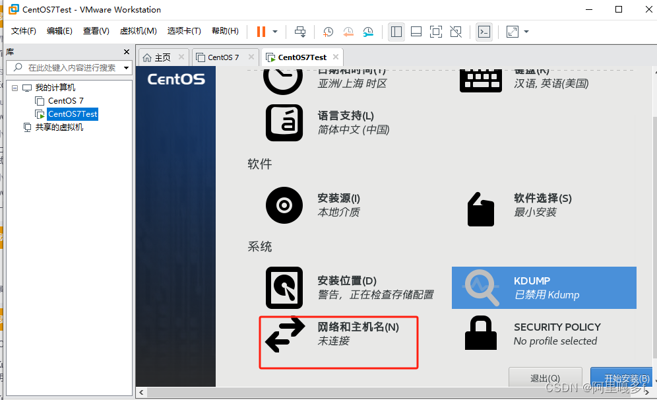Toggle the library panel visibility
657x400 pixels.
[x=396, y=32]
